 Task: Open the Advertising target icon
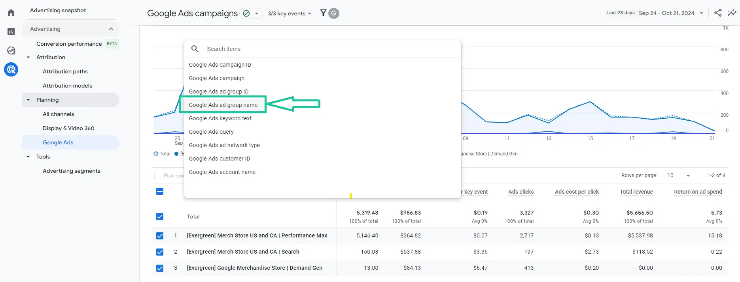11,69
